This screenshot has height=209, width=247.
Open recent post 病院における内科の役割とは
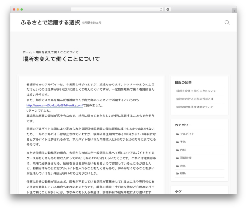pos(195,99)
